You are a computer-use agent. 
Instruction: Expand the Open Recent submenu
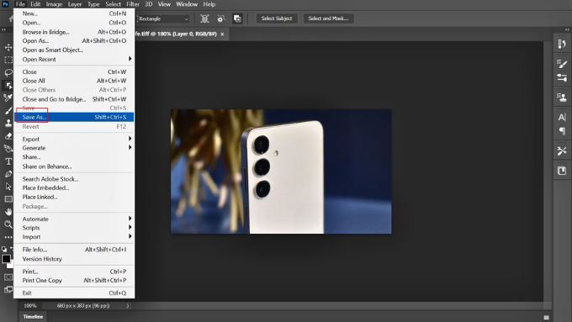[74, 59]
